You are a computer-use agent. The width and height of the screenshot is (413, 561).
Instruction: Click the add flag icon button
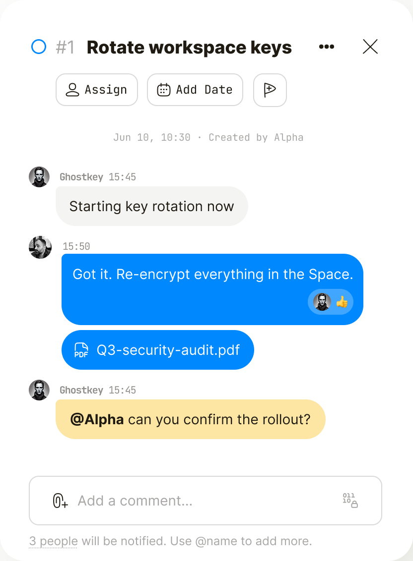click(x=270, y=90)
